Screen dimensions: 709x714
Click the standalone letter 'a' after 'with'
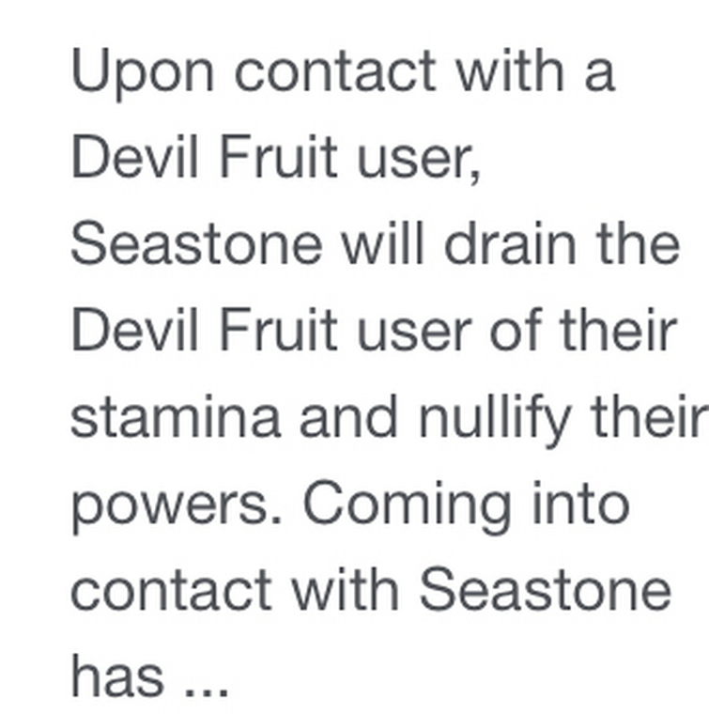(600, 76)
